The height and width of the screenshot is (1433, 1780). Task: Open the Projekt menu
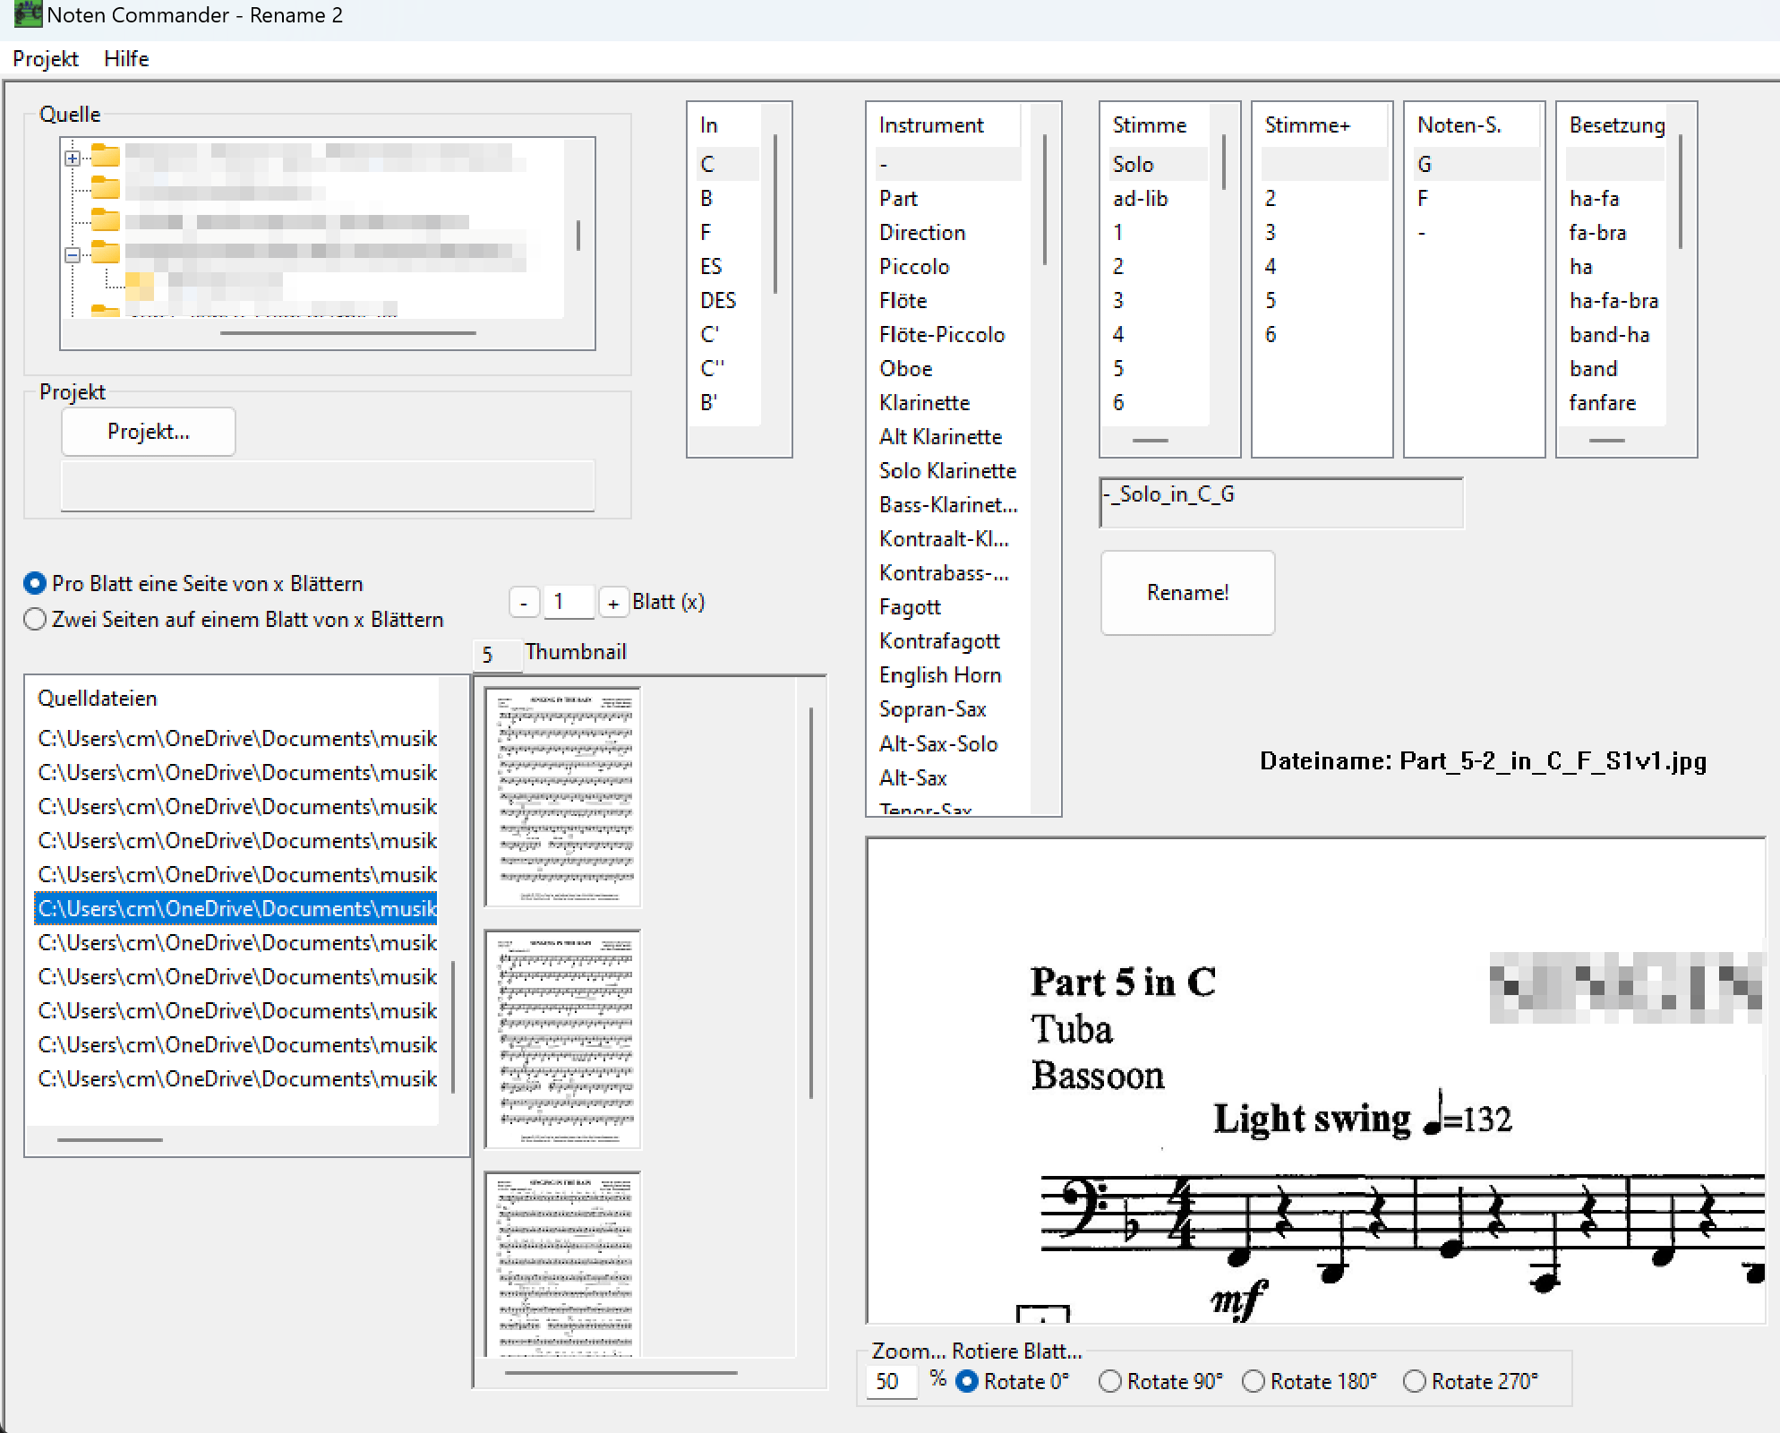click(46, 59)
